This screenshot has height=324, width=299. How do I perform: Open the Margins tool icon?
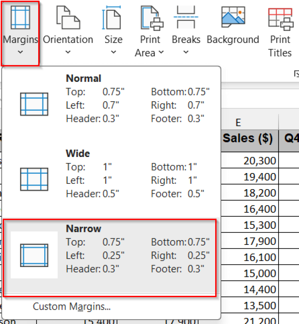20,18
